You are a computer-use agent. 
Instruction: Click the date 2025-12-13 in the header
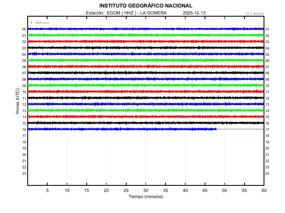[x=194, y=13]
